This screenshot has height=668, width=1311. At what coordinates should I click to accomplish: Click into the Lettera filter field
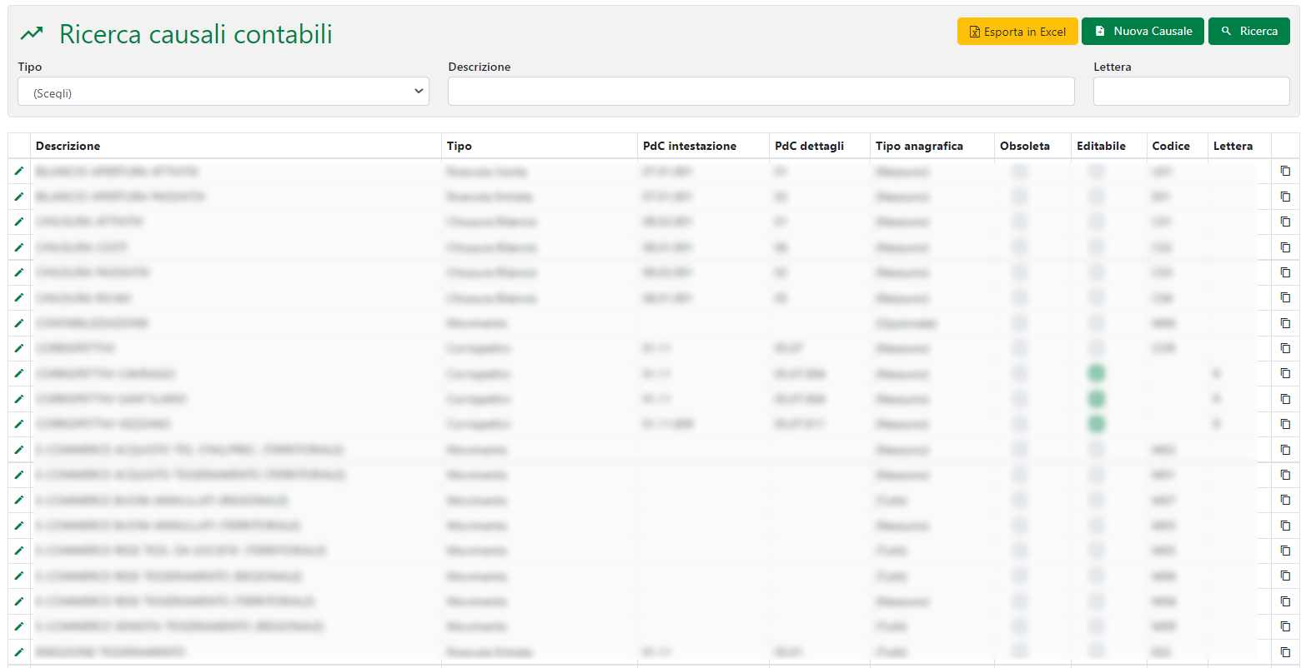click(1191, 92)
